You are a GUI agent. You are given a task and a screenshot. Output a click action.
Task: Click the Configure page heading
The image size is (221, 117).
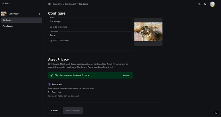[x=57, y=13]
